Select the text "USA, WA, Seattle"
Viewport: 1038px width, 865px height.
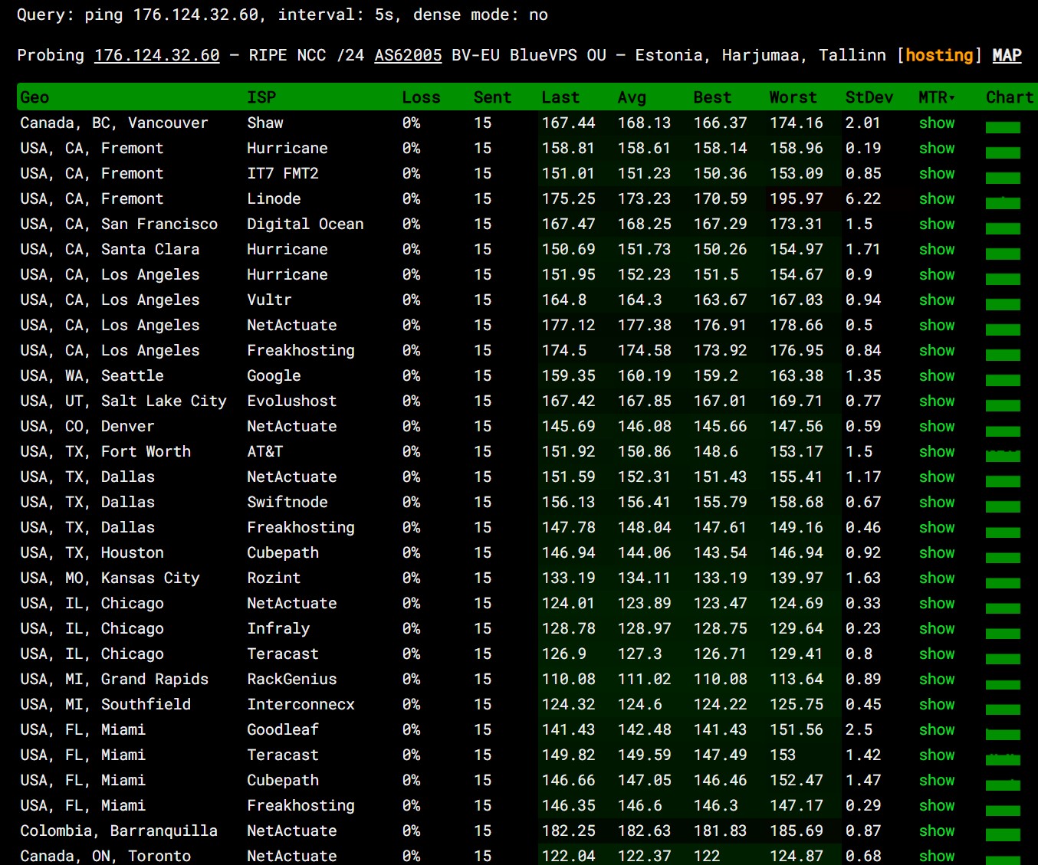click(x=92, y=375)
